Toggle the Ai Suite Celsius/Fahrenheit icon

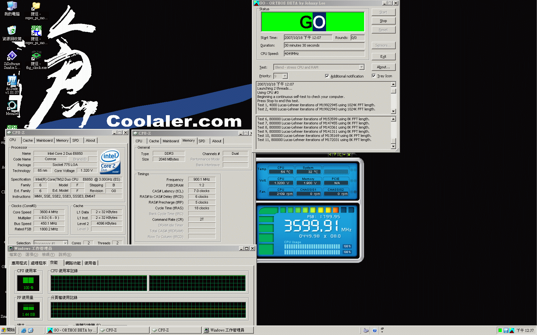[339, 154]
